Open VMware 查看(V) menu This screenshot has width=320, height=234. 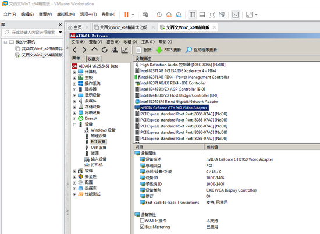point(45,15)
